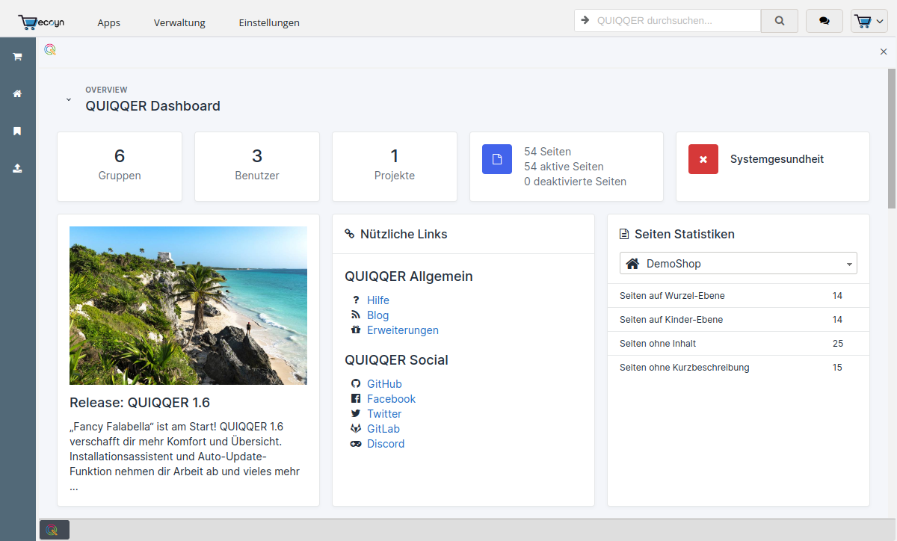This screenshot has width=897, height=541.
Task: Expand the DemoShop project dropdown
Action: click(738, 264)
